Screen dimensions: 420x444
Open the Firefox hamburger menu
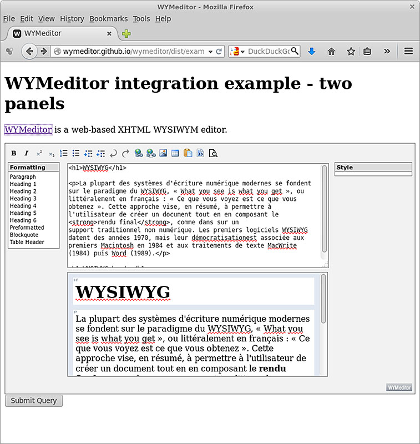[x=408, y=51]
